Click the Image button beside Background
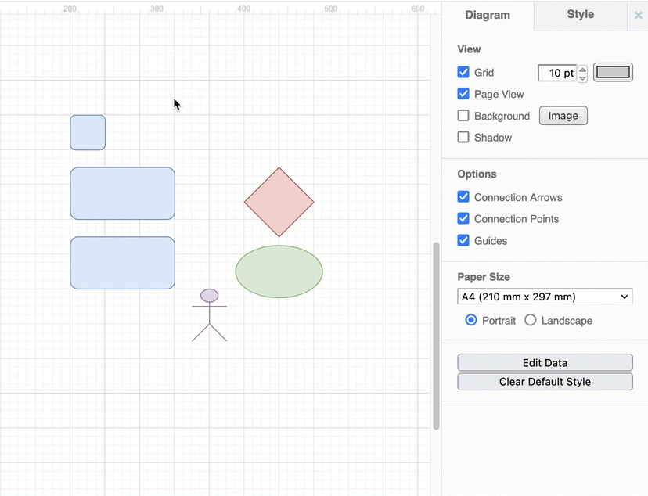 (x=563, y=115)
